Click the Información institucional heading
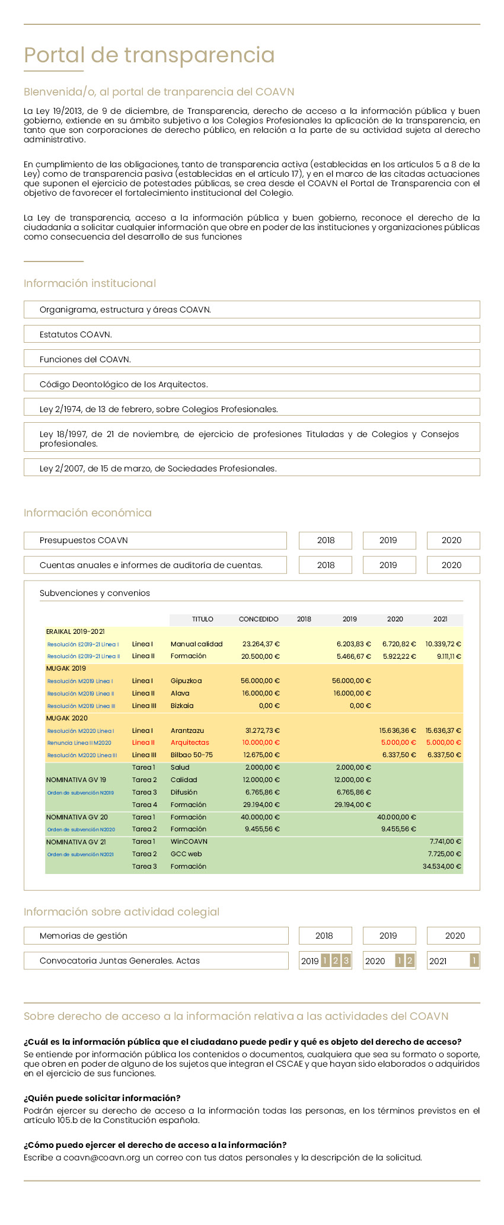Viewport: 504px width, 1225px height. [x=90, y=283]
